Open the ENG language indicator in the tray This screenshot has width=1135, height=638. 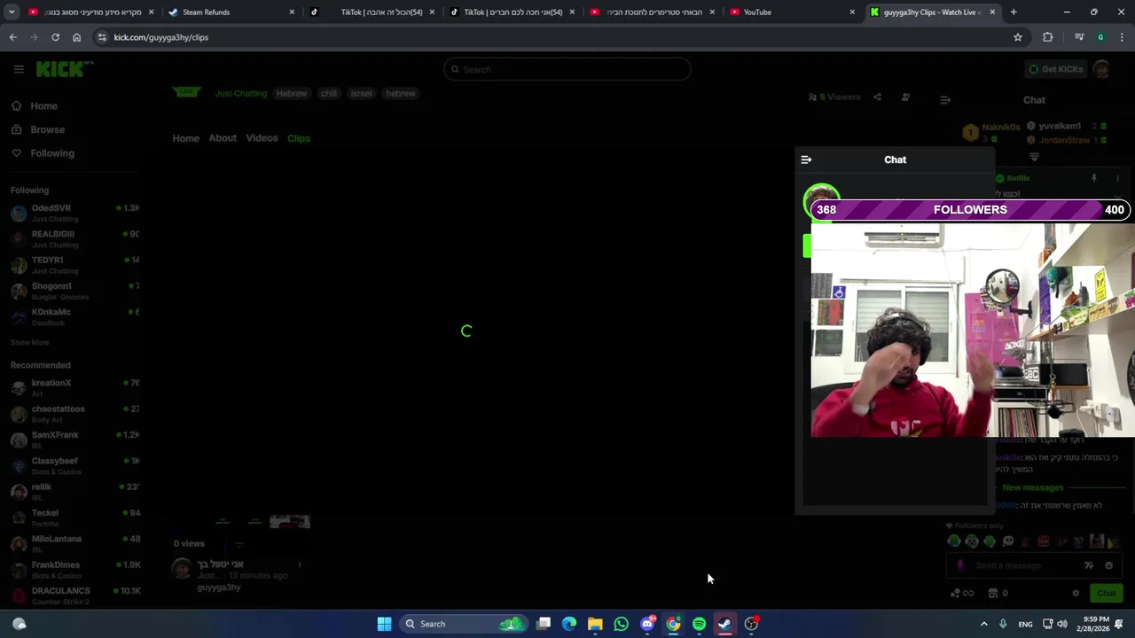pos(1025,624)
